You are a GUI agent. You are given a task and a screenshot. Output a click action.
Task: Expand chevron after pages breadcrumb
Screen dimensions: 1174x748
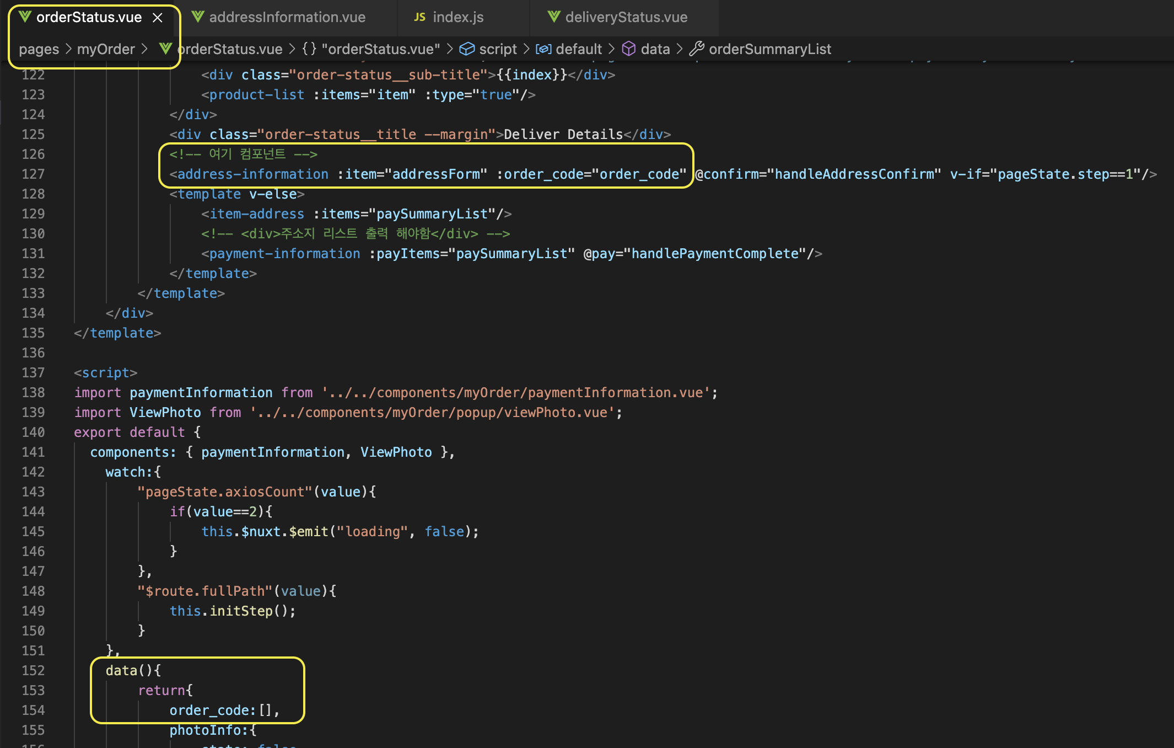coord(68,49)
